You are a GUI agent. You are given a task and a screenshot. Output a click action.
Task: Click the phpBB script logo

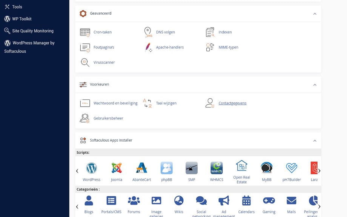(167, 168)
